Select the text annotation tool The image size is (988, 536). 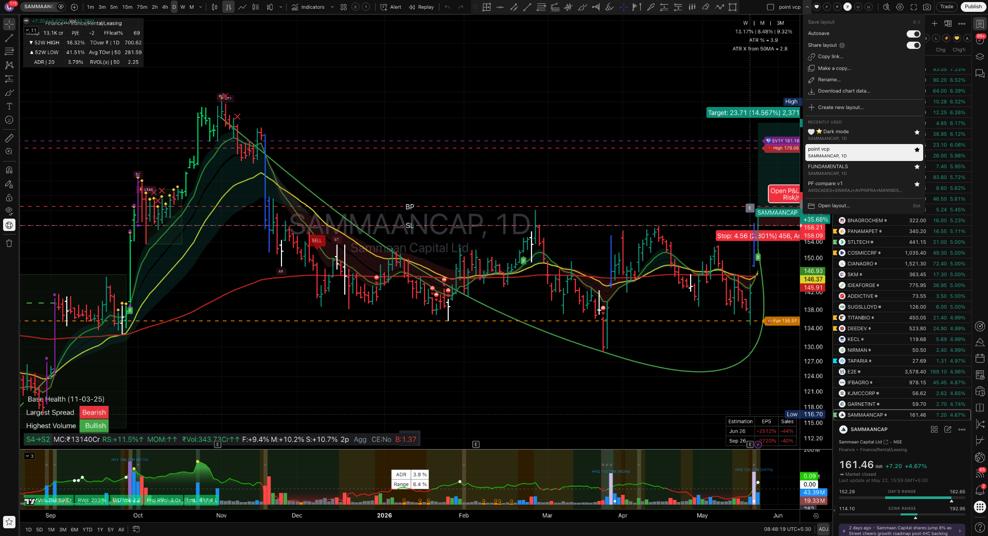(9, 106)
